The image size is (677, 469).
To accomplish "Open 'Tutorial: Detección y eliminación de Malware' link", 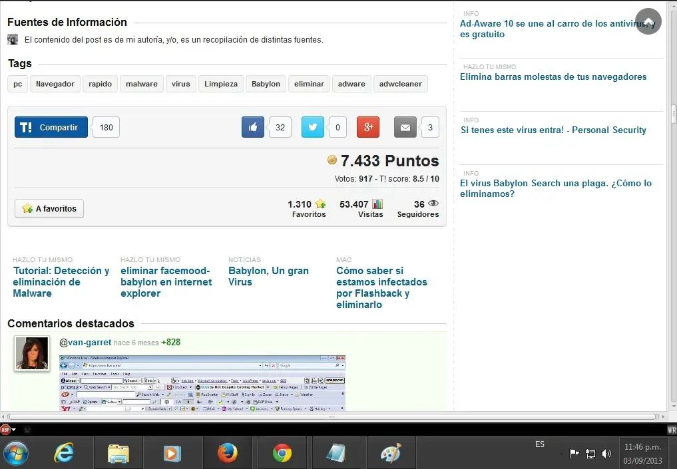I will tap(61, 282).
